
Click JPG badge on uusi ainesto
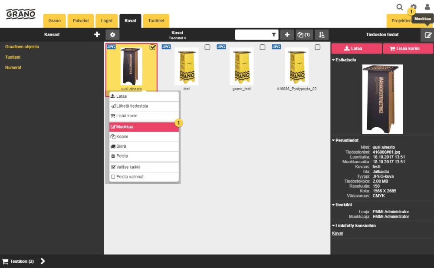pos(111,47)
